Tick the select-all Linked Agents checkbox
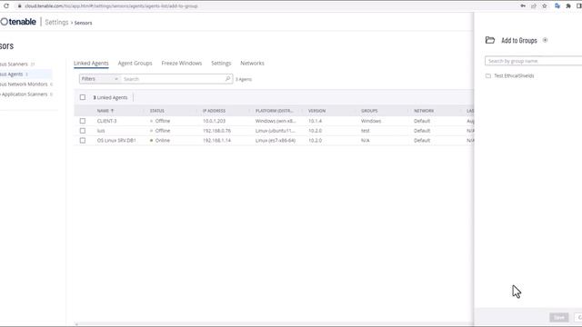 click(x=83, y=97)
